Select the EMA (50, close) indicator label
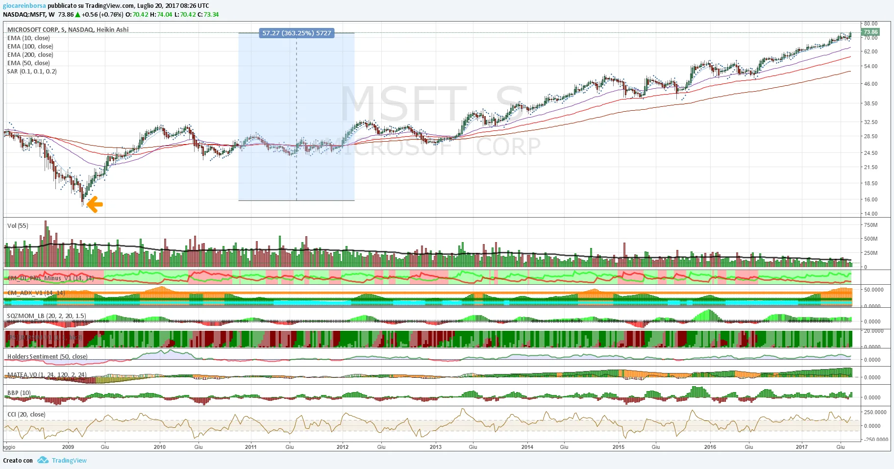The height and width of the screenshot is (469, 894). (x=28, y=63)
